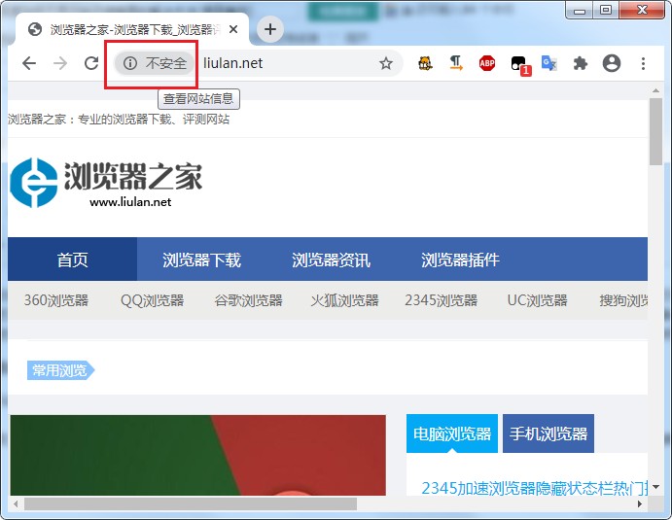Screen dimensions: 672x520
Task: Open the Extensions puzzle-piece menu
Action: click(x=581, y=63)
